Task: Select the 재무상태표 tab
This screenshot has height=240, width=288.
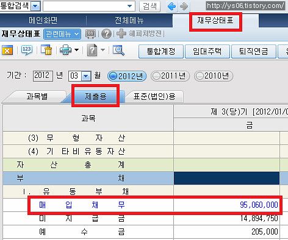Action: [215, 21]
